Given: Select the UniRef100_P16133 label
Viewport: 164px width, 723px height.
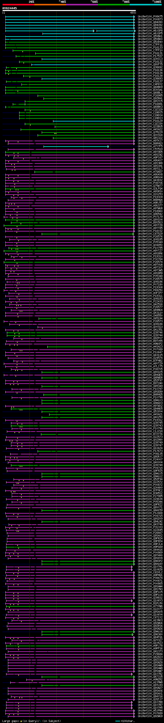Looking at the screenshot, I should (150, 47).
